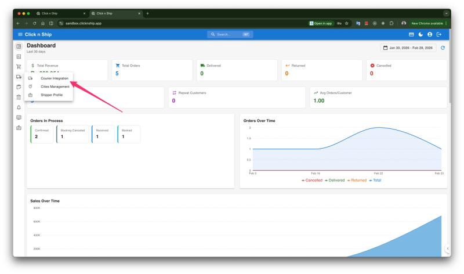Open the Confirmed orders status card
464x274 pixels.
point(42,134)
